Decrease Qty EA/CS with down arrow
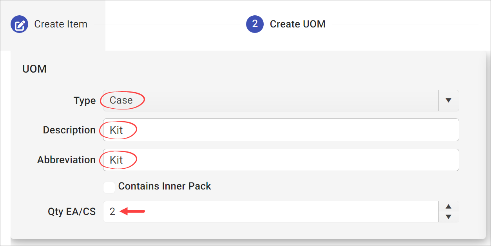This screenshot has height=246, width=491. point(449,217)
